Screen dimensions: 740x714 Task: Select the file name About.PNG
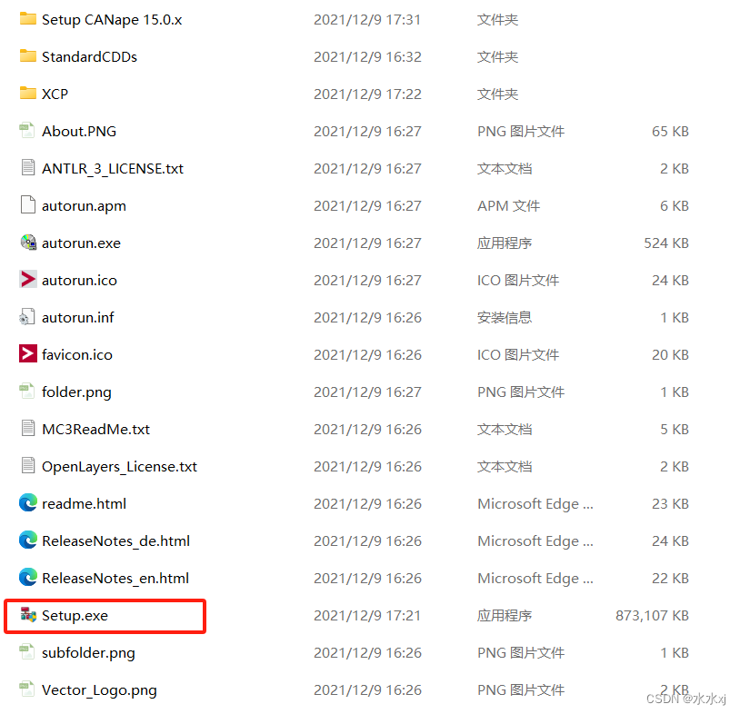[79, 131]
